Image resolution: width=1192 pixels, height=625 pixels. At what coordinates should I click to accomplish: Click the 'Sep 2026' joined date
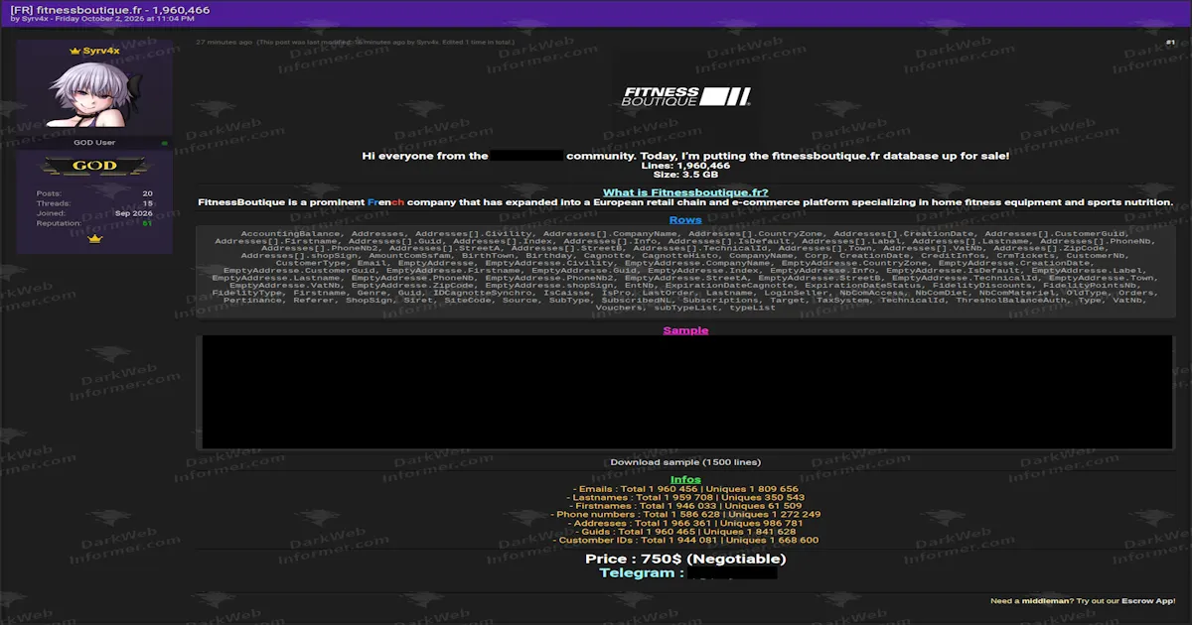coord(134,213)
